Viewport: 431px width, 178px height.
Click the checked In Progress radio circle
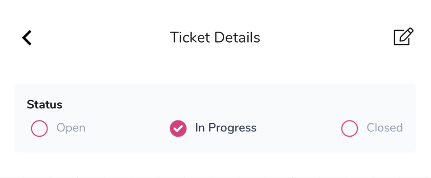178,128
